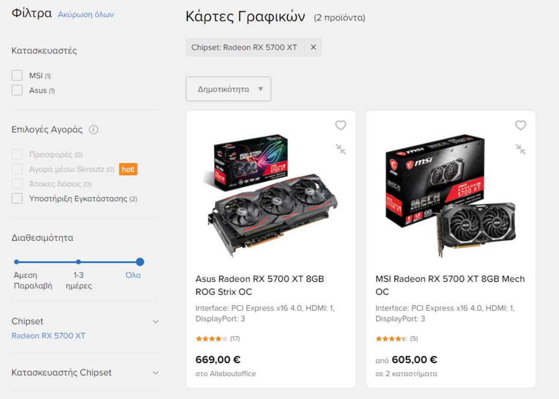559x399 pixels.
Task: Set availability slider to 1-3 ημέρες point
Action: 78,262
